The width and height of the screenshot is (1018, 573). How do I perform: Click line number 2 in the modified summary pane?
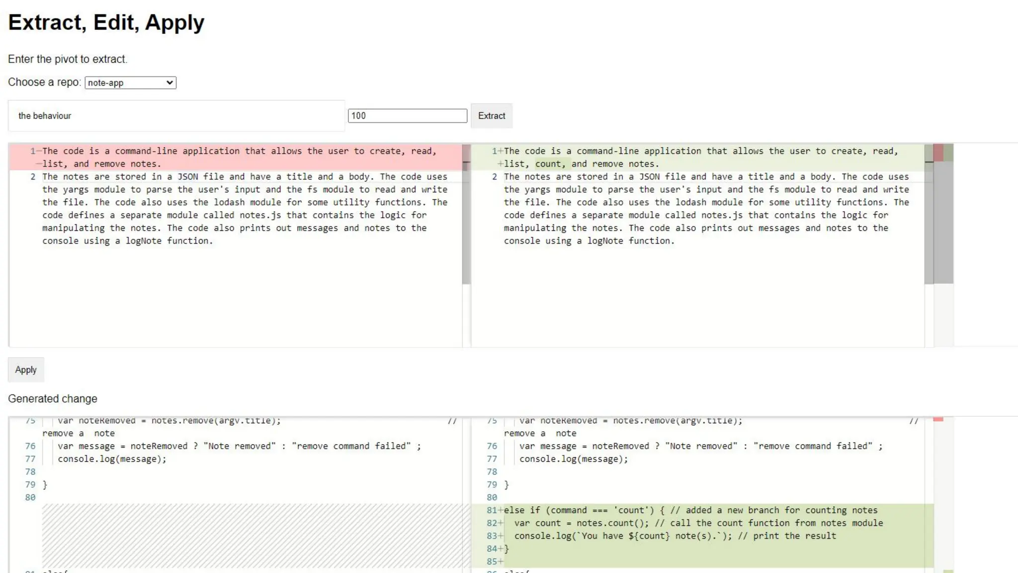tap(494, 177)
